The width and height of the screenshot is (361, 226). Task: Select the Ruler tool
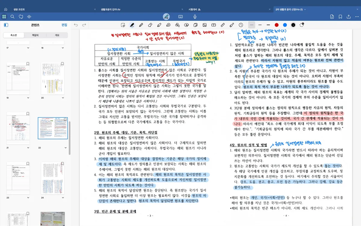(223, 25)
